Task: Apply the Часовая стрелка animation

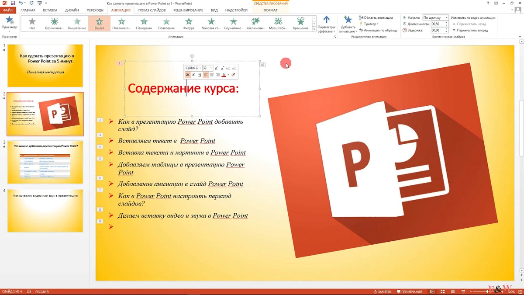Action: [x=211, y=23]
